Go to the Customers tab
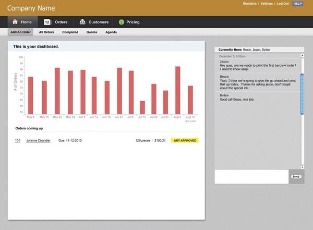 point(93,22)
